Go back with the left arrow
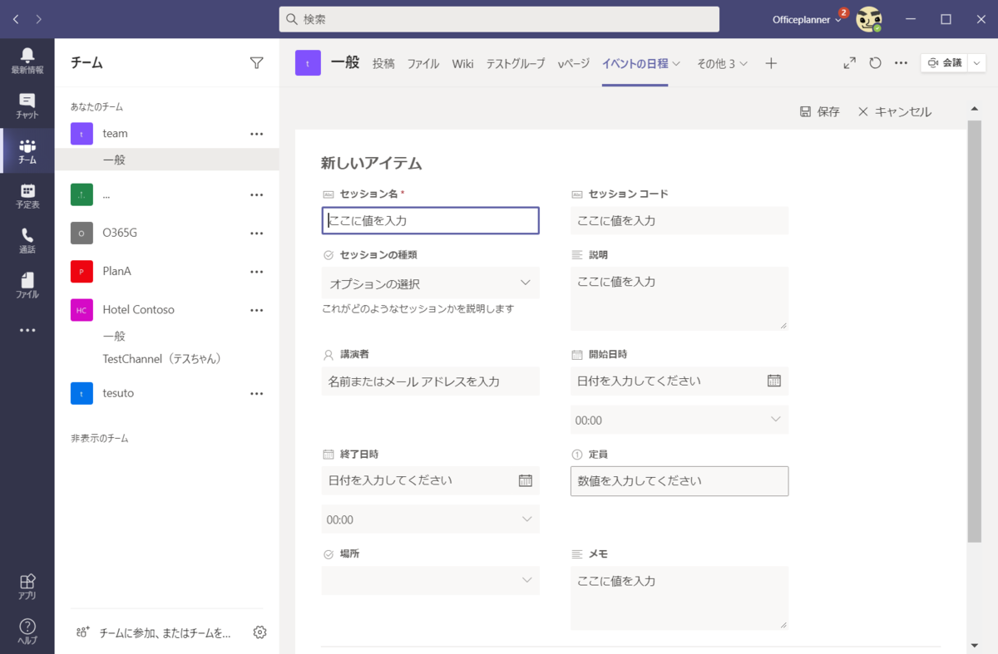The width and height of the screenshot is (998, 654). click(17, 19)
